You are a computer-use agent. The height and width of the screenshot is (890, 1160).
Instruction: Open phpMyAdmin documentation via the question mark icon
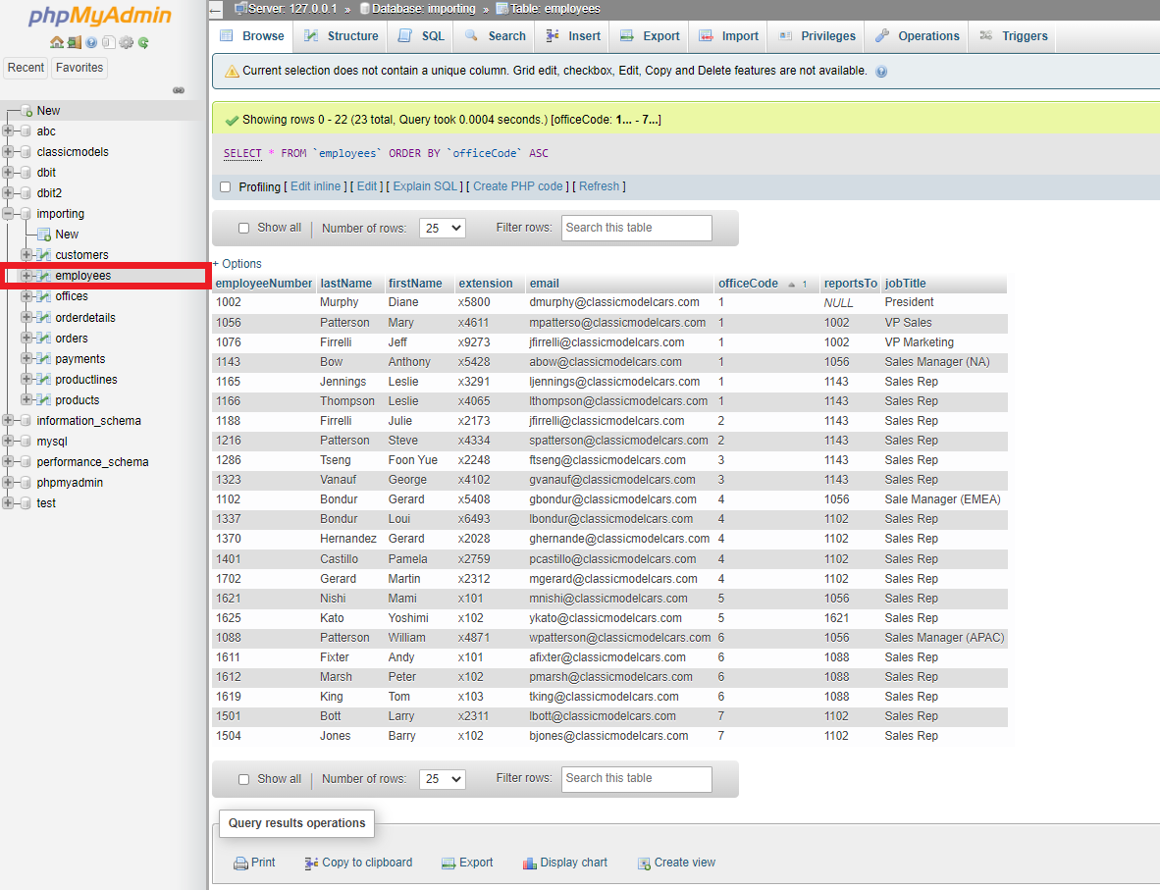[90, 43]
